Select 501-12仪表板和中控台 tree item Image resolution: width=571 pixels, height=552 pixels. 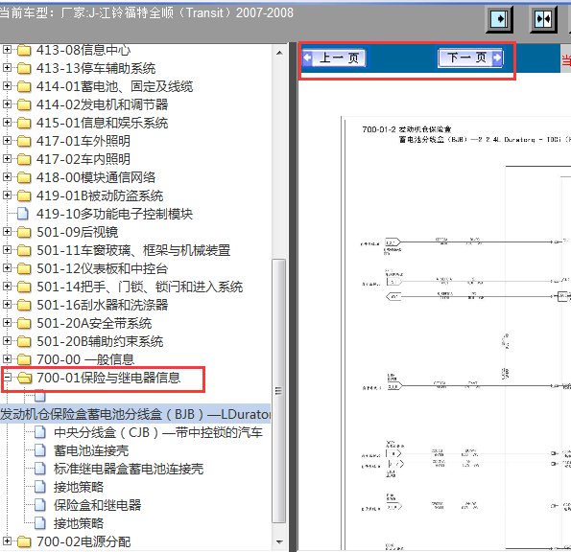pos(102,268)
